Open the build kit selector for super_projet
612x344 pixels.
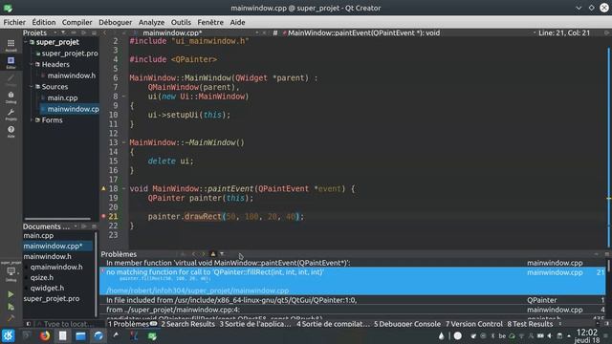11,271
